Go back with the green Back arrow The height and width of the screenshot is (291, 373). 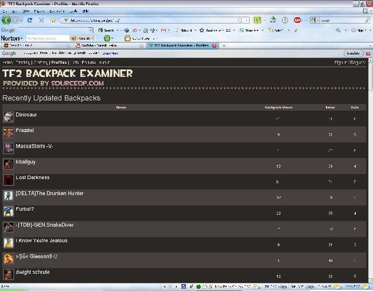click(x=6, y=20)
